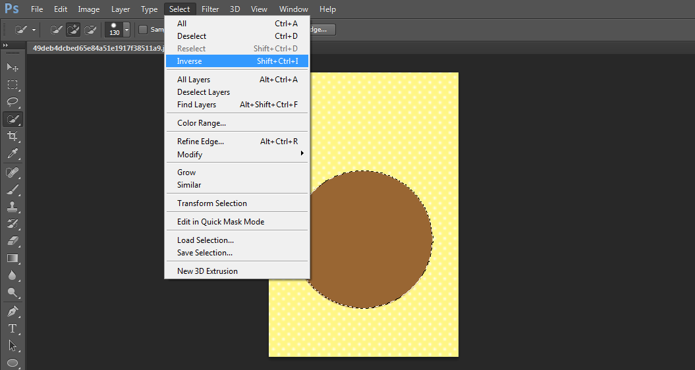
Task: Open the tool preset picker arrow
Action: point(34,30)
